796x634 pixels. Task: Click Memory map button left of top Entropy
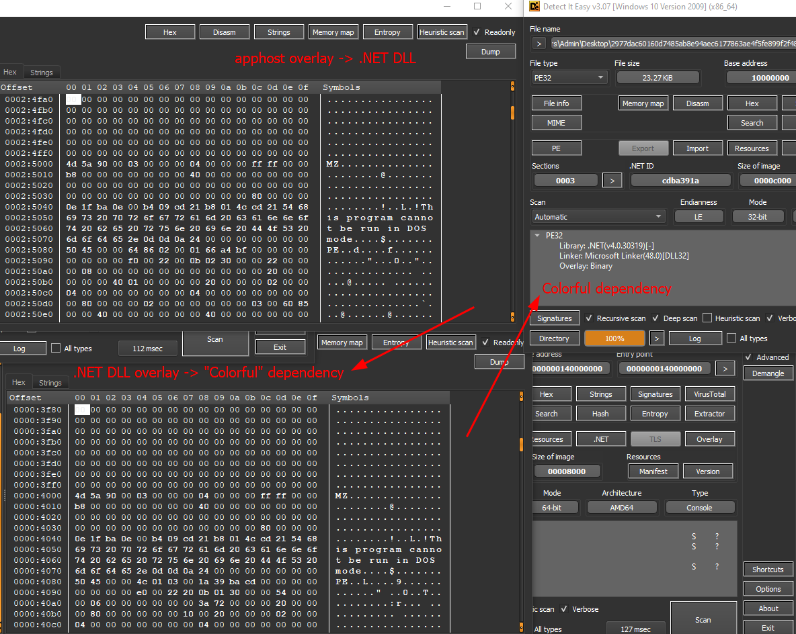pyautogui.click(x=333, y=32)
